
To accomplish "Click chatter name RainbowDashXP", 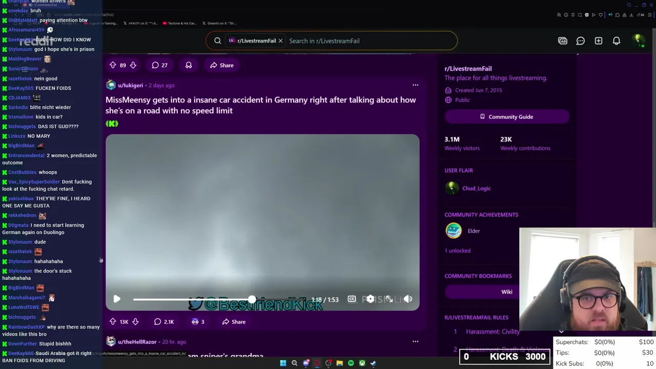I will (x=26, y=327).
